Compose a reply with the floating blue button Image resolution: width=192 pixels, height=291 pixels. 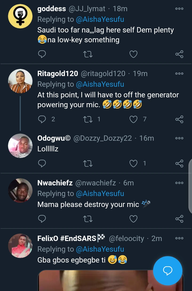click(x=168, y=270)
